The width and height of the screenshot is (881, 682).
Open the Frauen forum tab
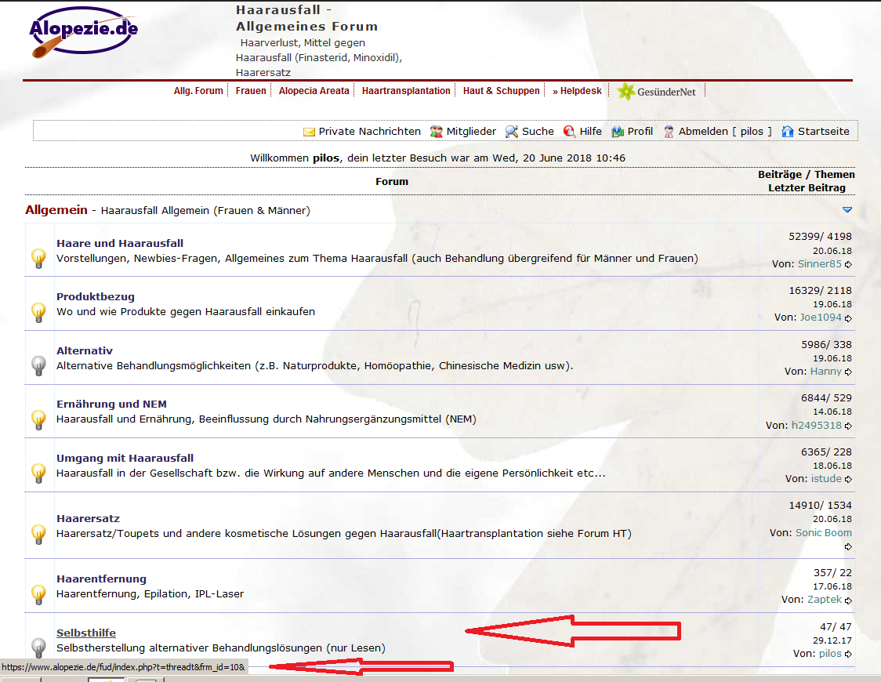coord(251,91)
